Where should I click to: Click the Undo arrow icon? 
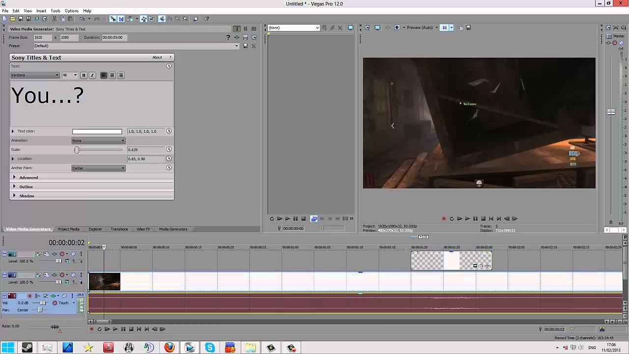tap(82, 19)
